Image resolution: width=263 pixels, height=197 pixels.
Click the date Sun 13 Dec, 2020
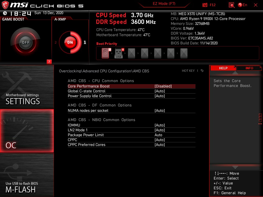(x=49, y=13)
